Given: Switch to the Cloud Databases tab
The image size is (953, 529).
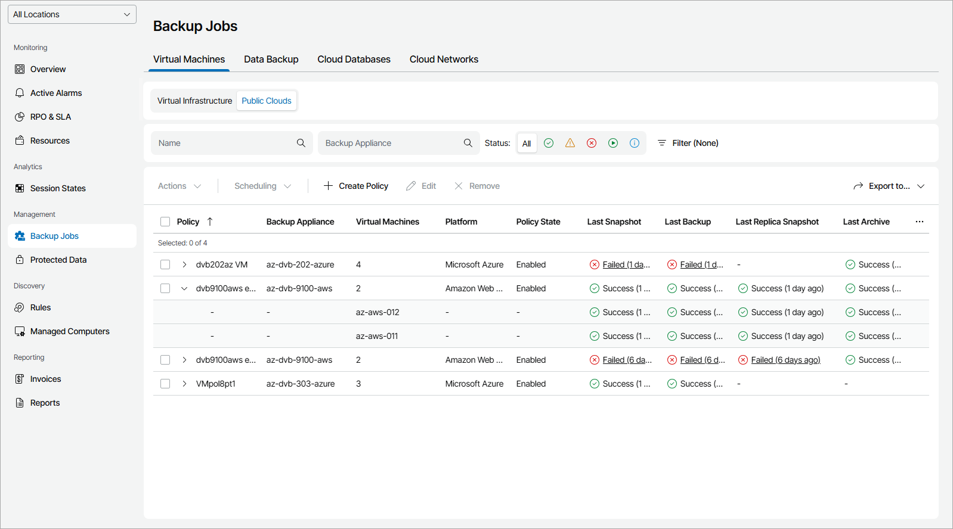Looking at the screenshot, I should (354, 60).
